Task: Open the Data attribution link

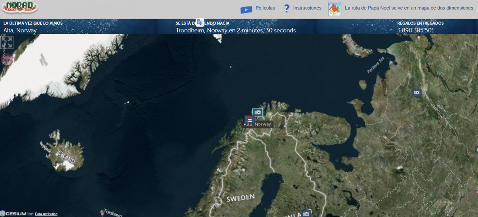Action: [46, 214]
